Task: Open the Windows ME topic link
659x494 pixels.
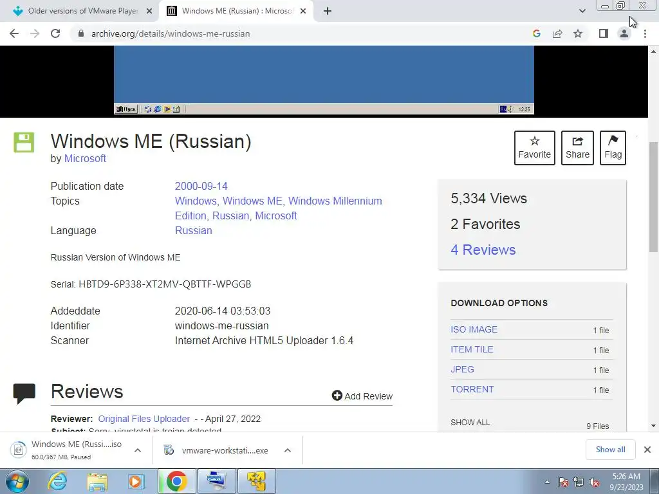Action: click(x=252, y=201)
